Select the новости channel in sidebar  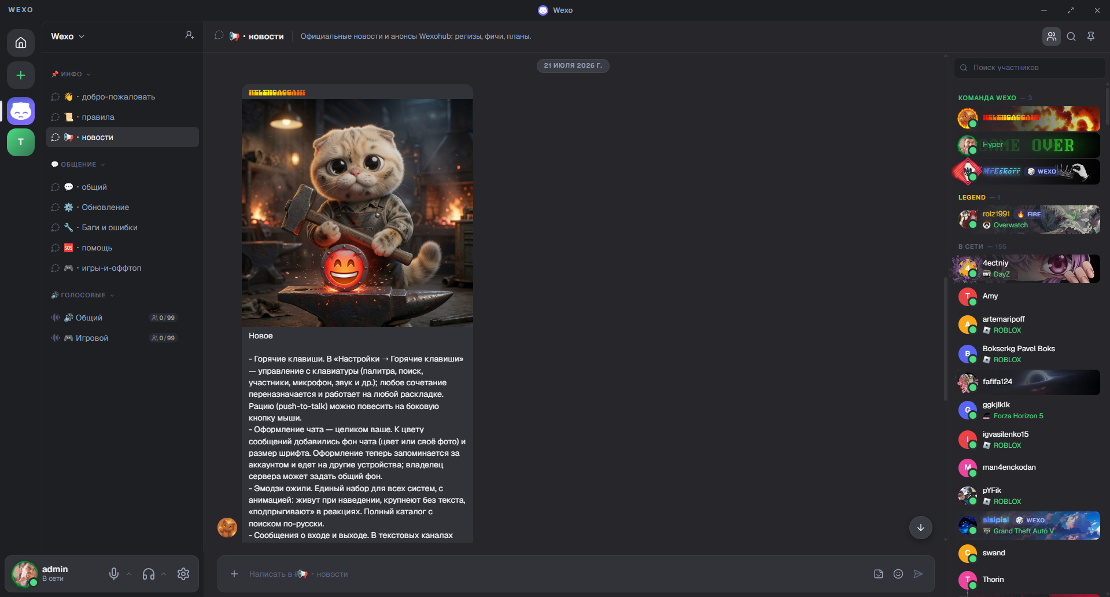coord(123,137)
